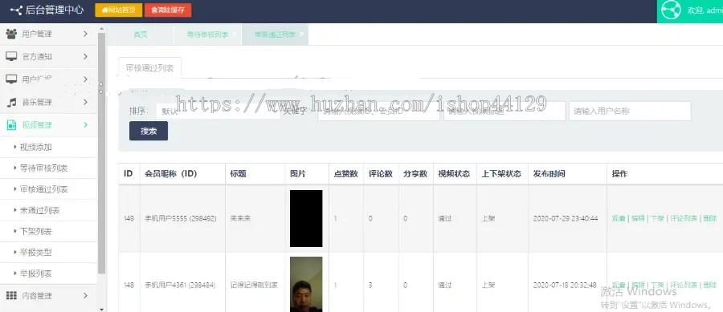This screenshot has width=723, height=312.
Task: Click the 内容管理 grid icon
Action: tap(11, 295)
